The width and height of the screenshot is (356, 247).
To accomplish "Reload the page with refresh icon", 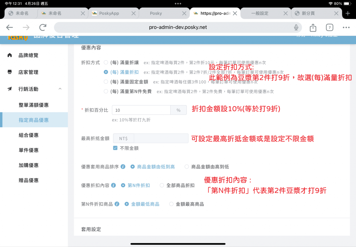I will click(43, 27).
